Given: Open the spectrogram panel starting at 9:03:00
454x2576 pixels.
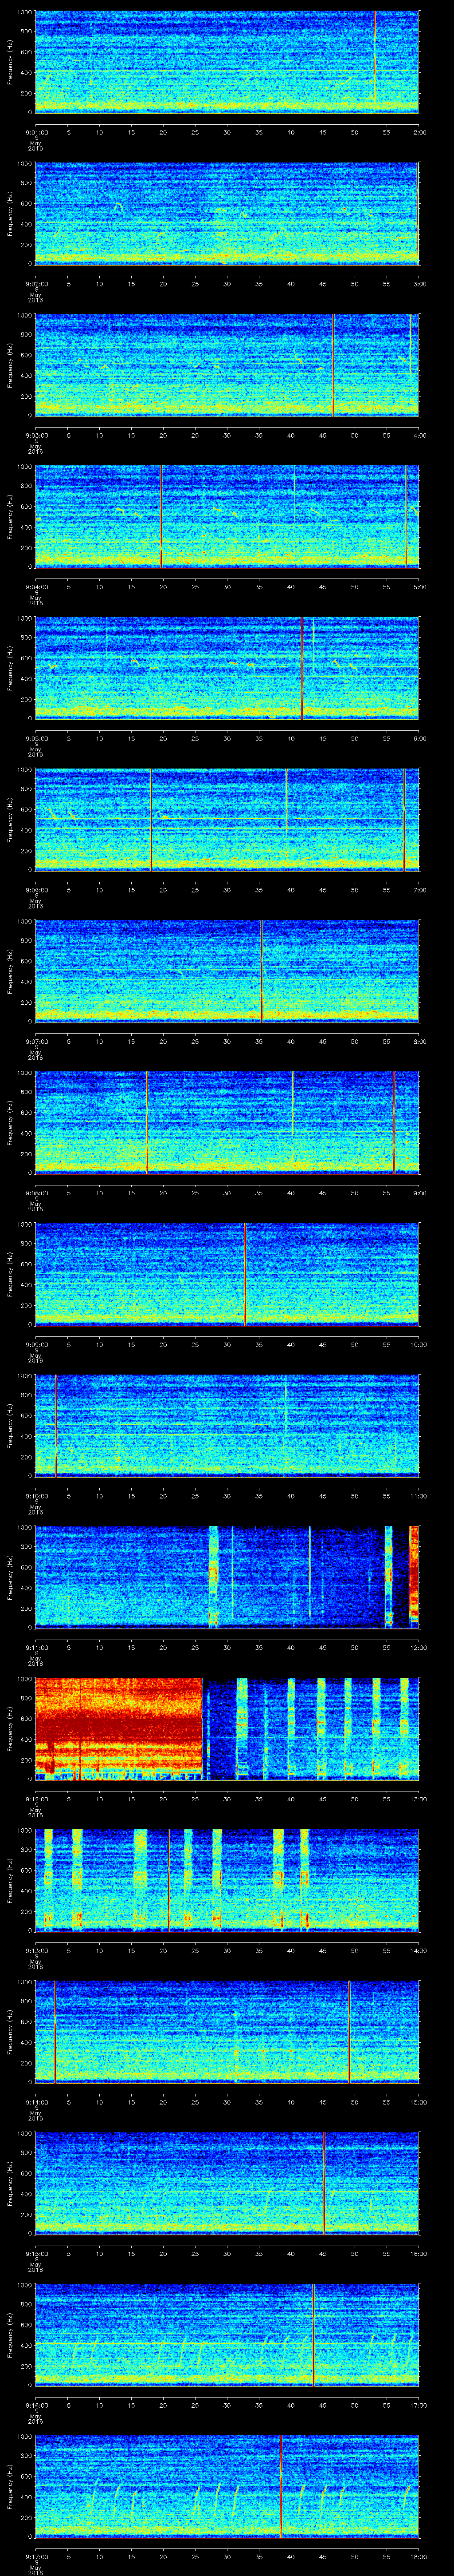Looking at the screenshot, I should 227,365.
